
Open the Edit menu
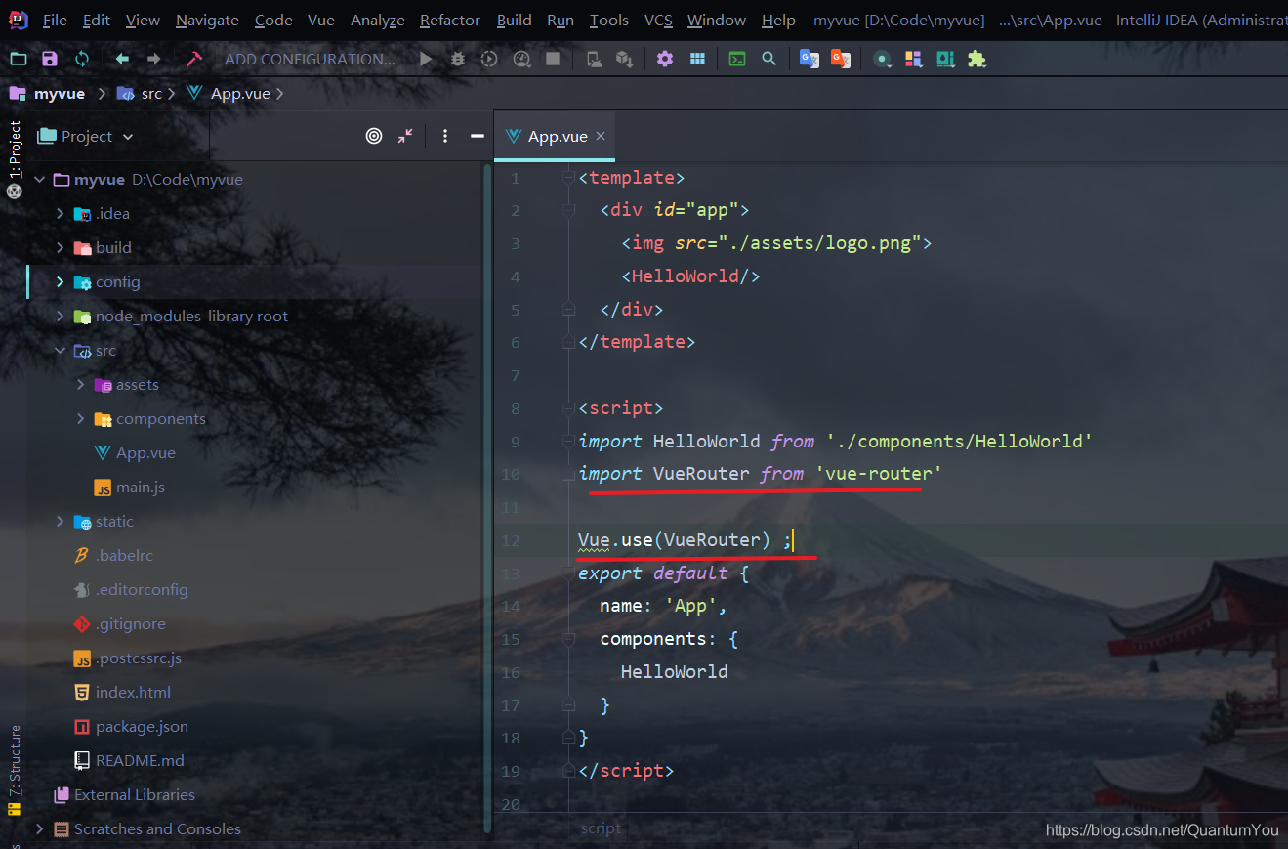97,20
